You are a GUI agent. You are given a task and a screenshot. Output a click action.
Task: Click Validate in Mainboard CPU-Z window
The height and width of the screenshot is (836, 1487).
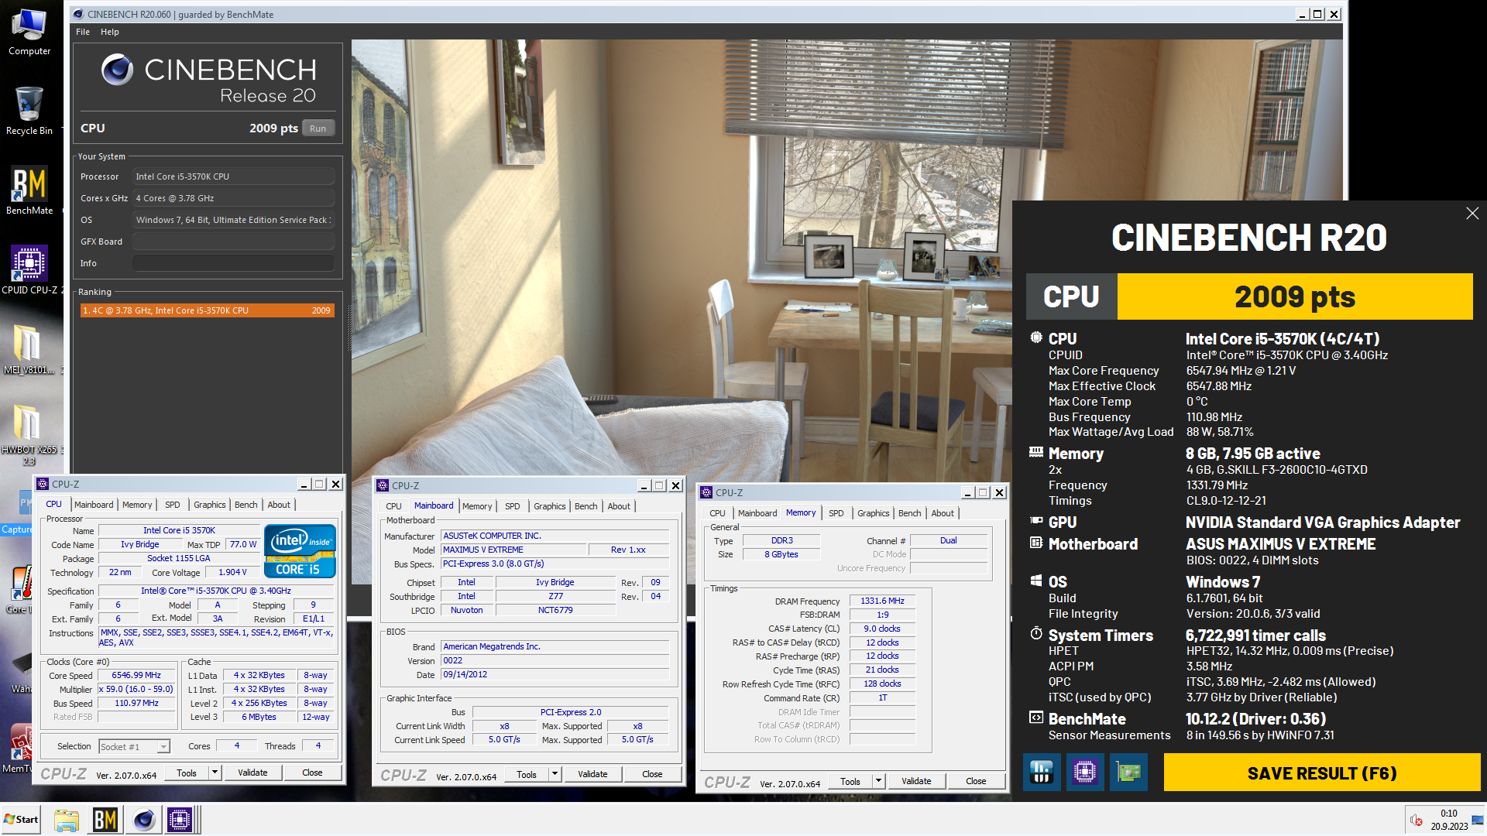click(592, 774)
